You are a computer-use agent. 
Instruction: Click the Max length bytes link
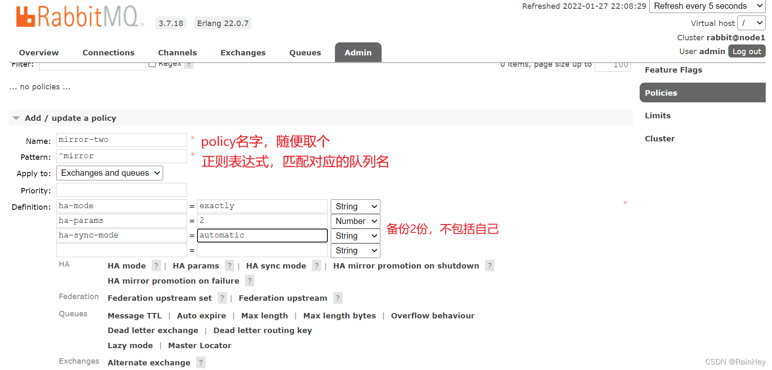coord(340,315)
